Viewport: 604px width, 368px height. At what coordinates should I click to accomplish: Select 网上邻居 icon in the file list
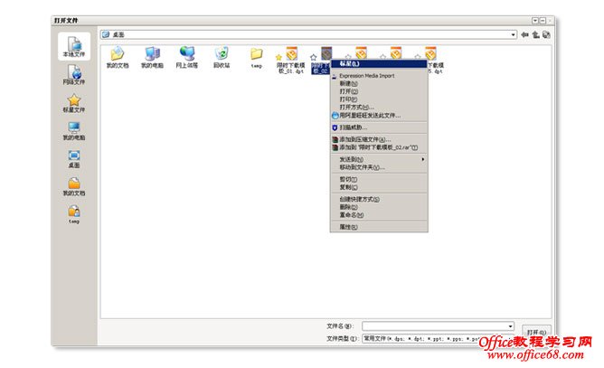click(x=187, y=57)
